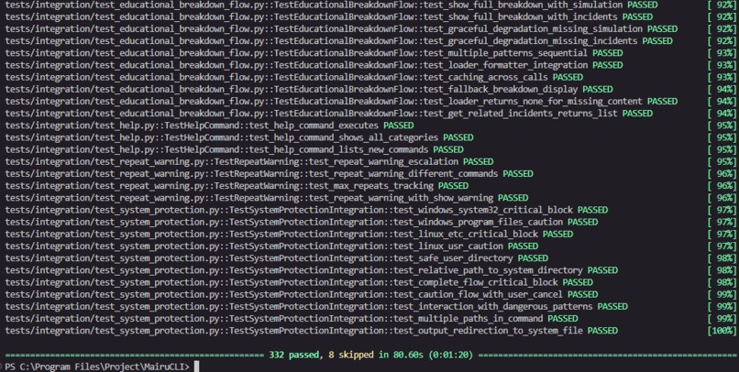Screen dimensions: 739x372
Task: Click the PowerShell prompt path MairuCLI
Action: (165, 367)
